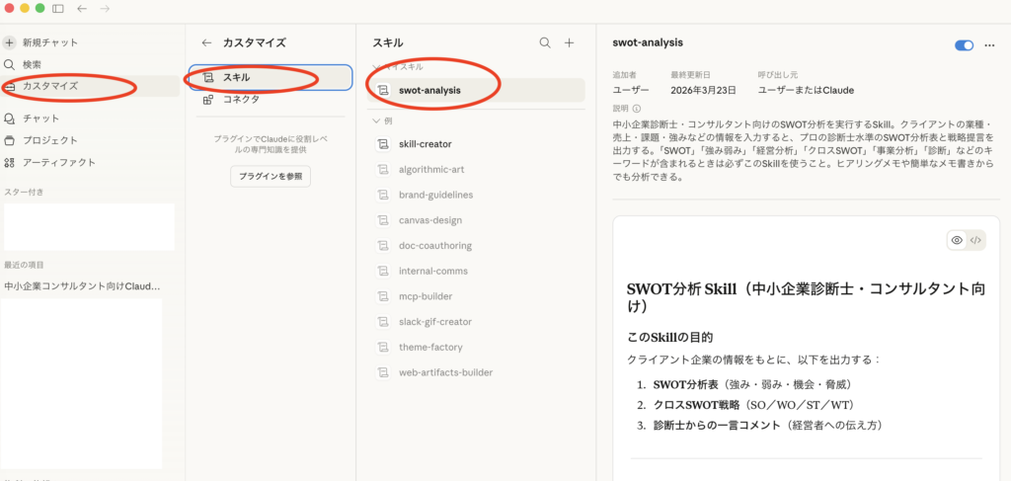Collapse the 例 examples section

click(x=376, y=120)
